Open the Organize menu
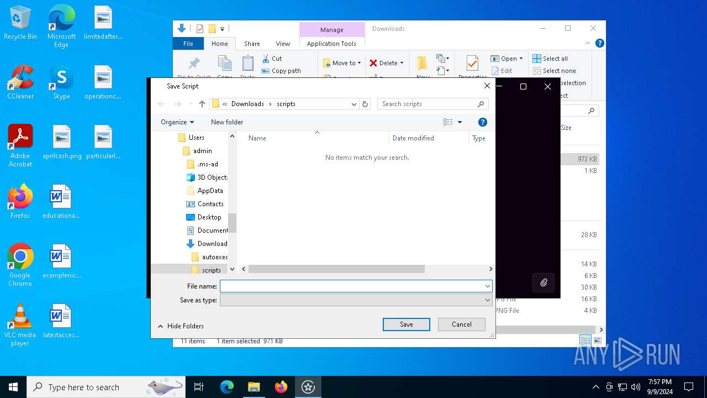707x398 pixels. click(177, 122)
